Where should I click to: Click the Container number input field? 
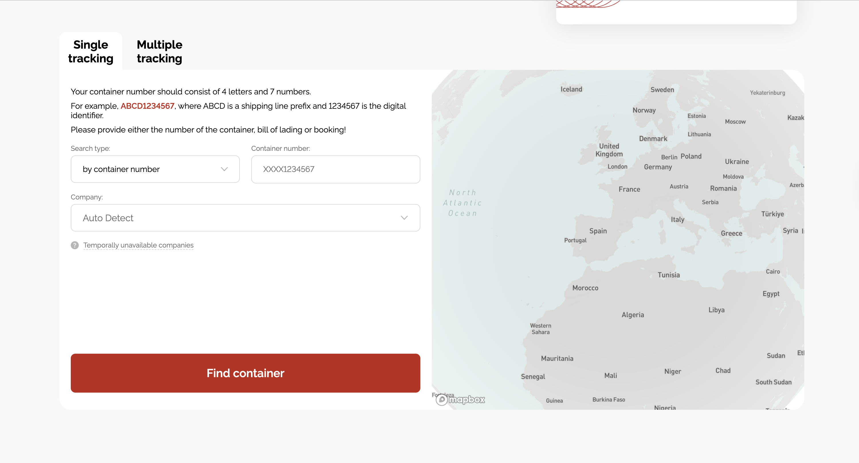pos(336,169)
